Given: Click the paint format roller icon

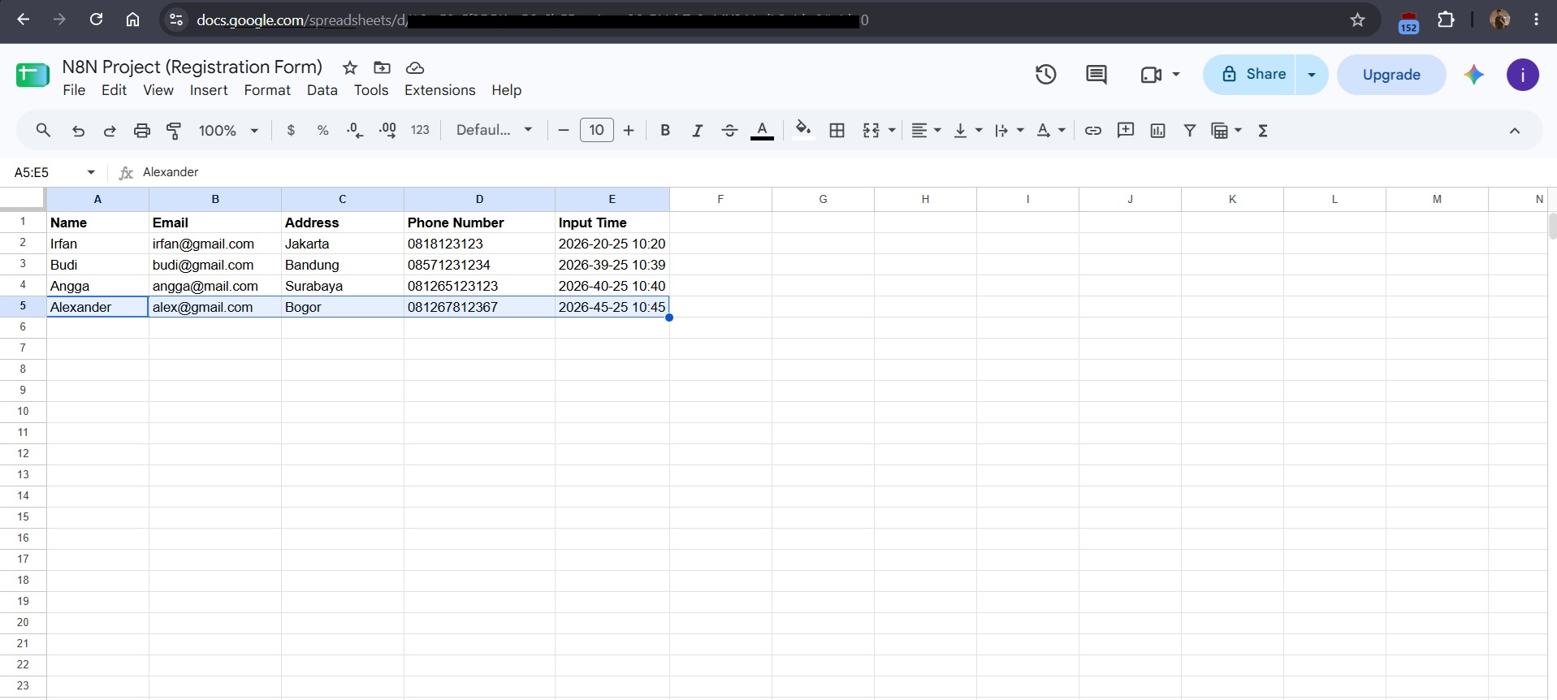Looking at the screenshot, I should pos(174,131).
